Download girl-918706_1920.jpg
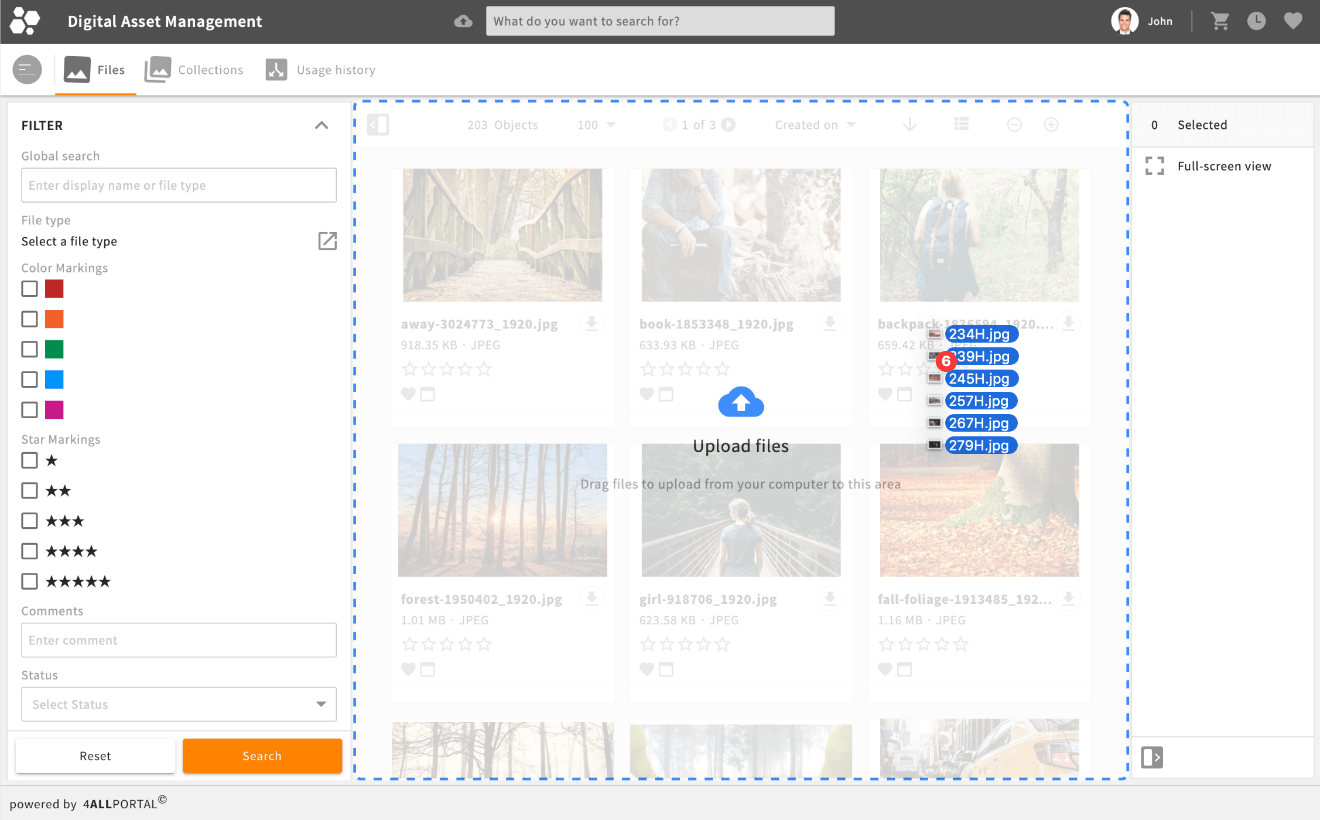This screenshot has height=820, width=1320. [830, 599]
